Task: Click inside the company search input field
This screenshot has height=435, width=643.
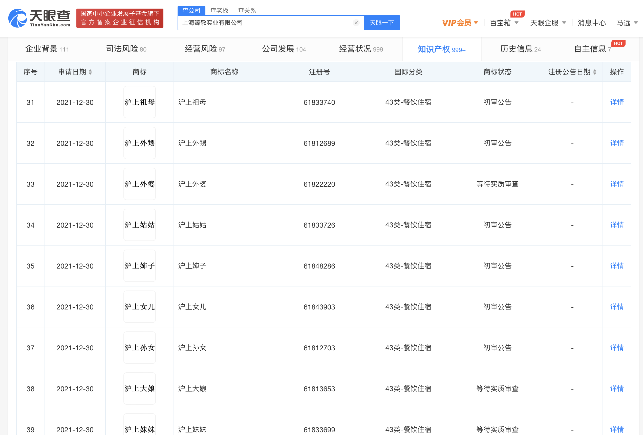Action: click(263, 23)
